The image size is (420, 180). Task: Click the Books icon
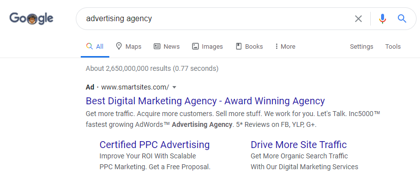(x=239, y=47)
